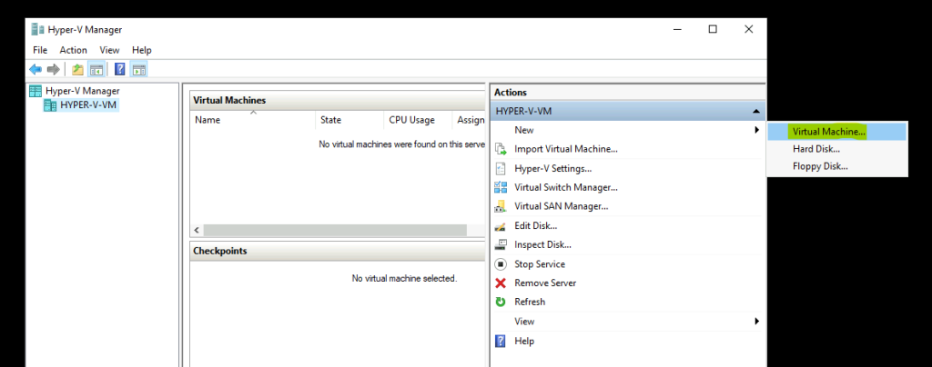This screenshot has width=932, height=367.
Task: Click the green Refresh icon
Action: 501,302
